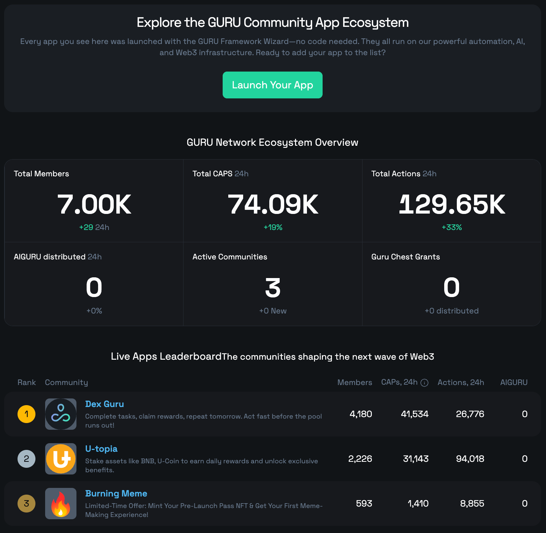Click the Members column header
The width and height of the screenshot is (546, 533).
point(355,382)
